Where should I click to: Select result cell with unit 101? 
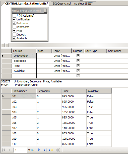click(24, 96)
